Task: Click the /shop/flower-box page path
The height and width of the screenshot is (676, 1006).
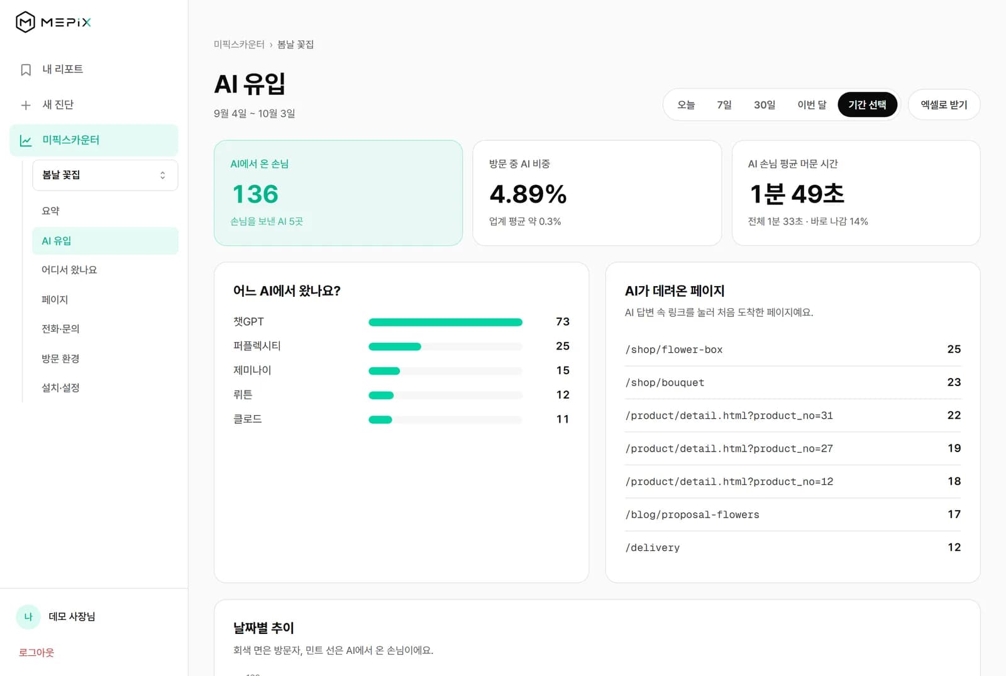Action: coord(673,350)
